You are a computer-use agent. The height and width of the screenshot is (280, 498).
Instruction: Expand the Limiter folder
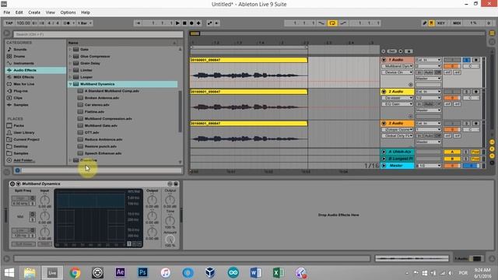point(70,70)
